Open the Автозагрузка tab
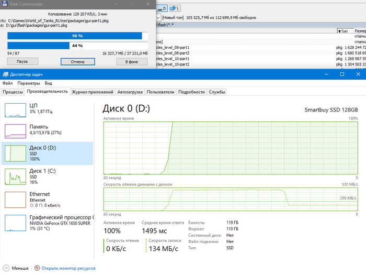Screen dimensions: 366x276 point(130,92)
